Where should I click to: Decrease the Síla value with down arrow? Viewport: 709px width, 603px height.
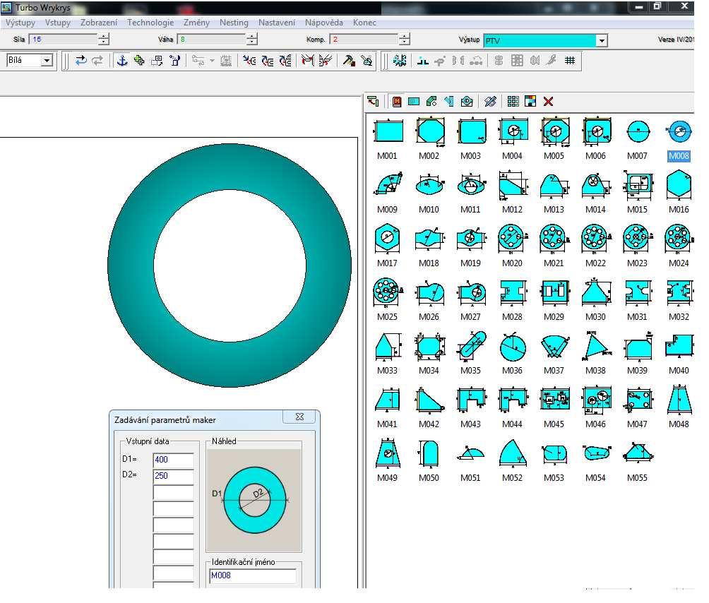(104, 42)
